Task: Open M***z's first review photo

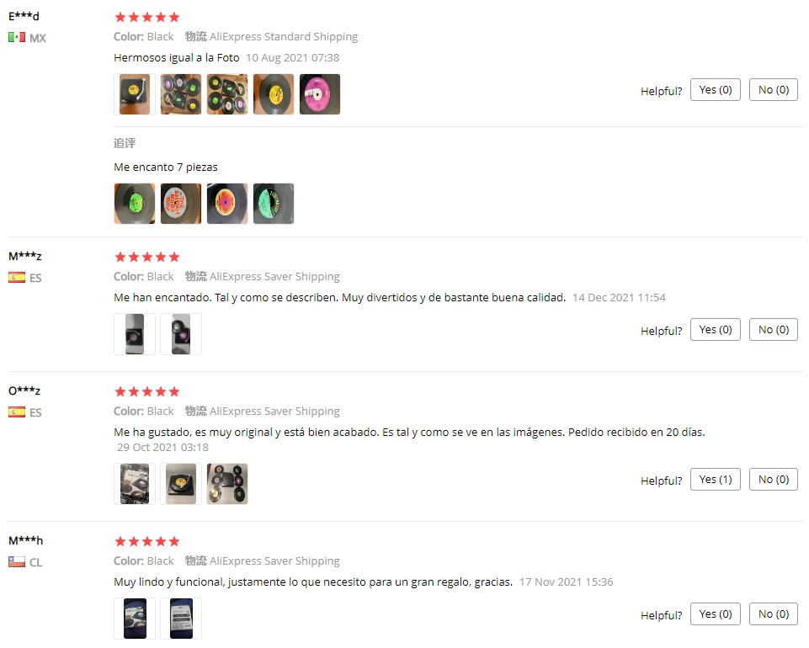Action: [x=135, y=334]
